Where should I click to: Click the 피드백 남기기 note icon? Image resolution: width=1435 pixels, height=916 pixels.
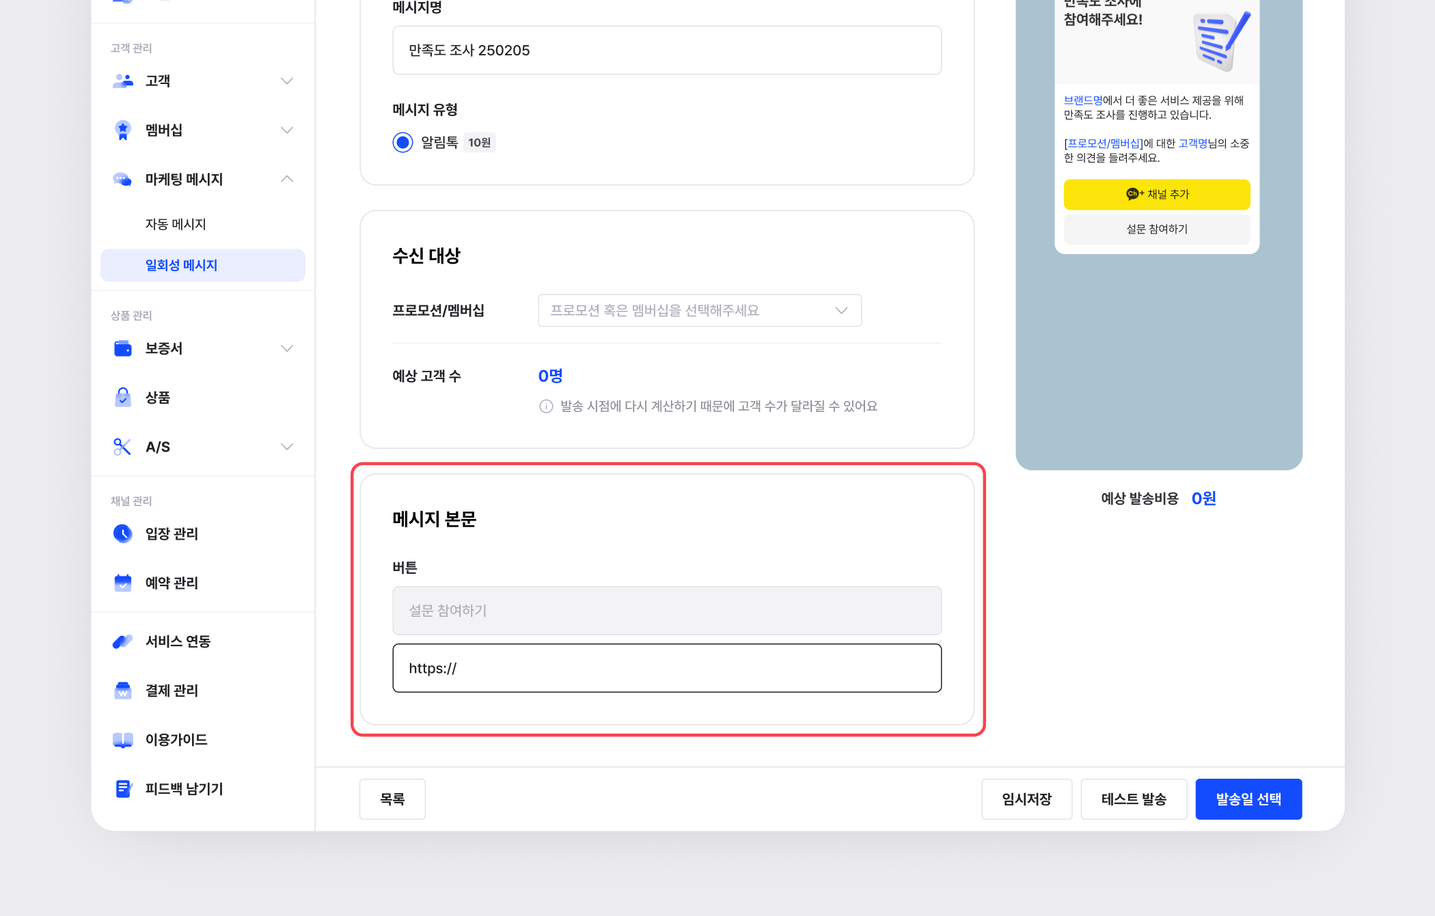(123, 789)
